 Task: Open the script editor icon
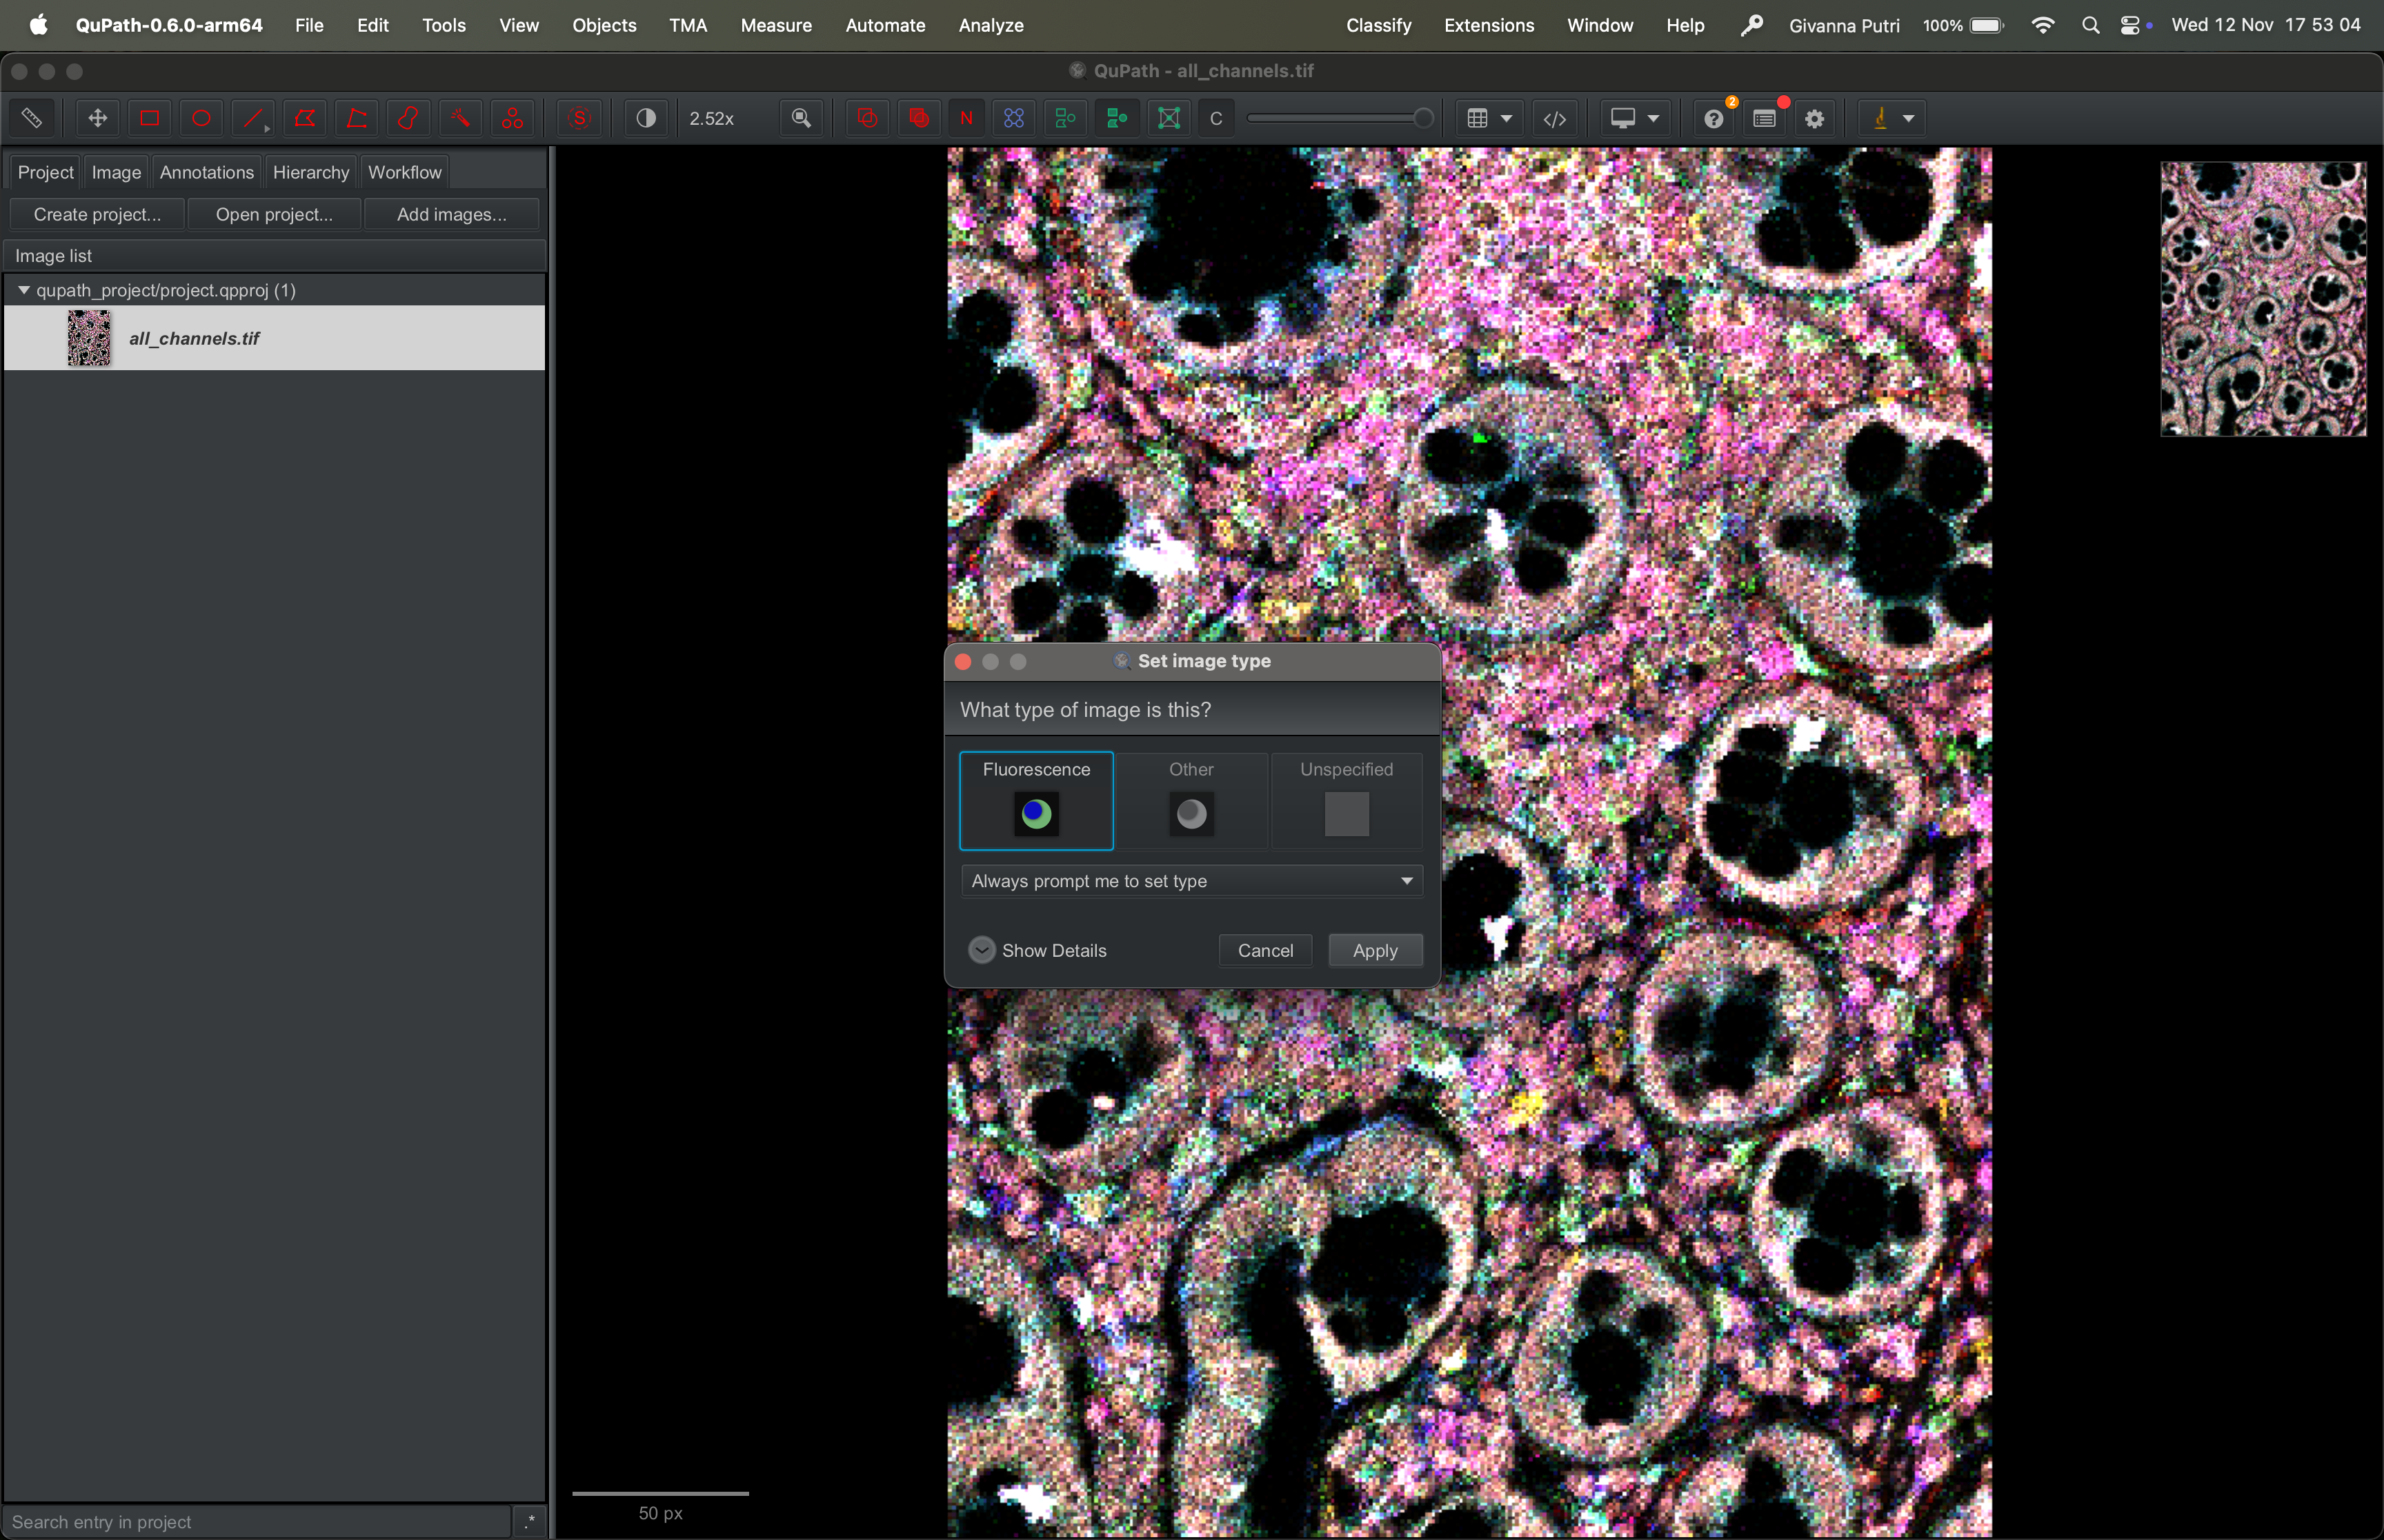click(x=1553, y=118)
